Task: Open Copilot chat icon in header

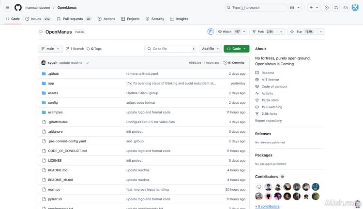Action: pos(292,8)
